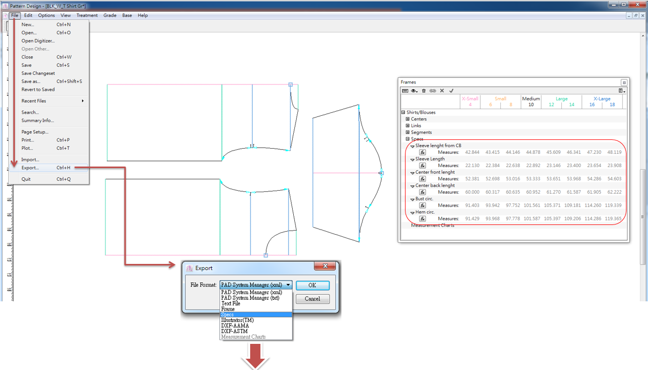The image size is (648, 370).
Task: Select DXF-AAMA in the format list
Action: point(235,326)
